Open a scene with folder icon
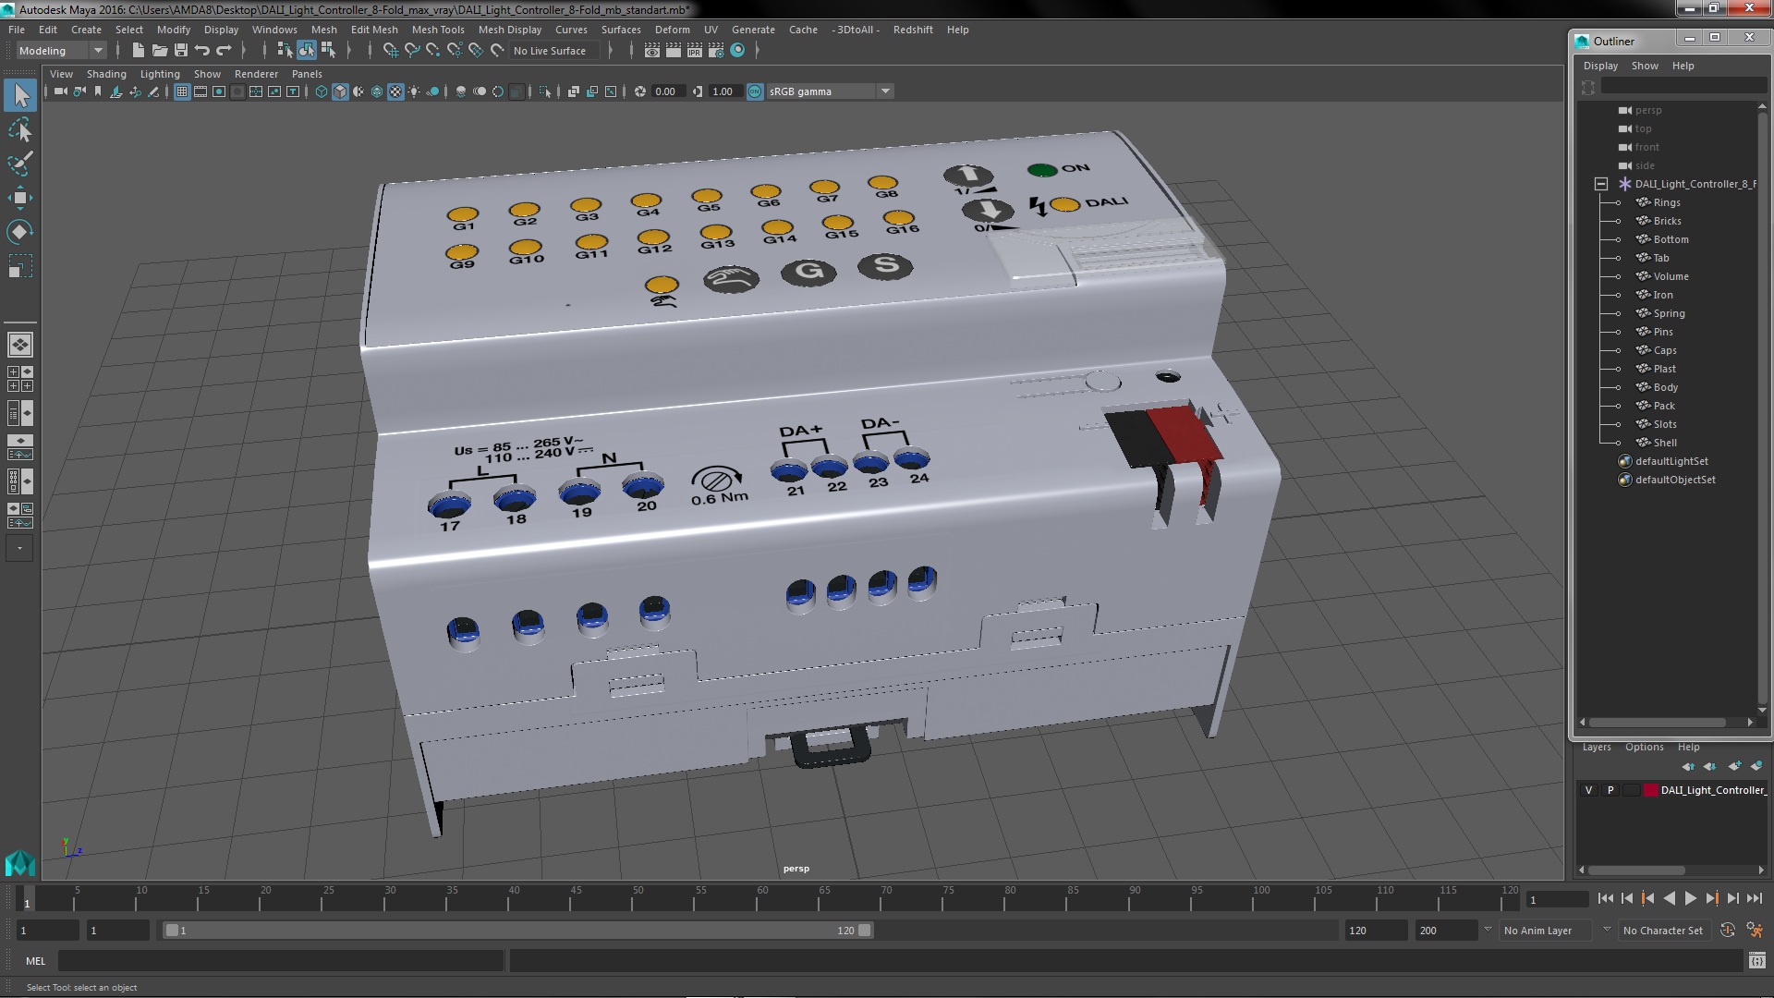 pyautogui.click(x=160, y=51)
